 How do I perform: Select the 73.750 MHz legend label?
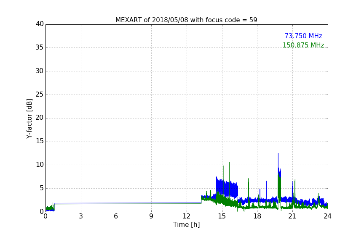coord(303,36)
